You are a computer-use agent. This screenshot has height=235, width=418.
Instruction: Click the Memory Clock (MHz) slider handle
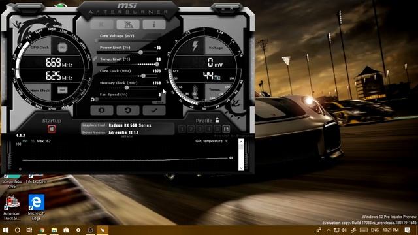click(127, 87)
